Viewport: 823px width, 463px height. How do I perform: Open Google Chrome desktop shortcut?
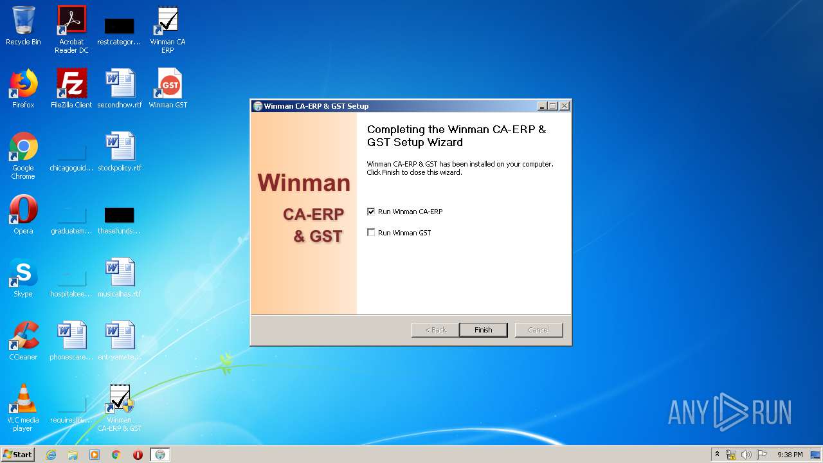23,156
